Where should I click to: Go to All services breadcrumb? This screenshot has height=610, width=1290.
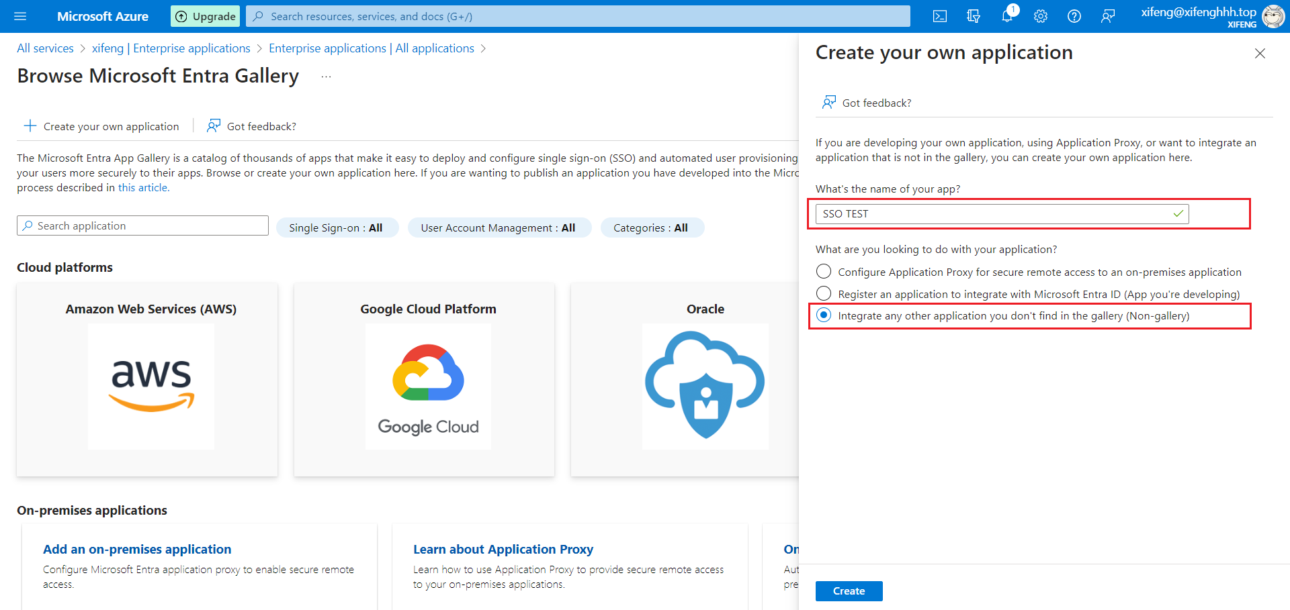pyautogui.click(x=45, y=48)
